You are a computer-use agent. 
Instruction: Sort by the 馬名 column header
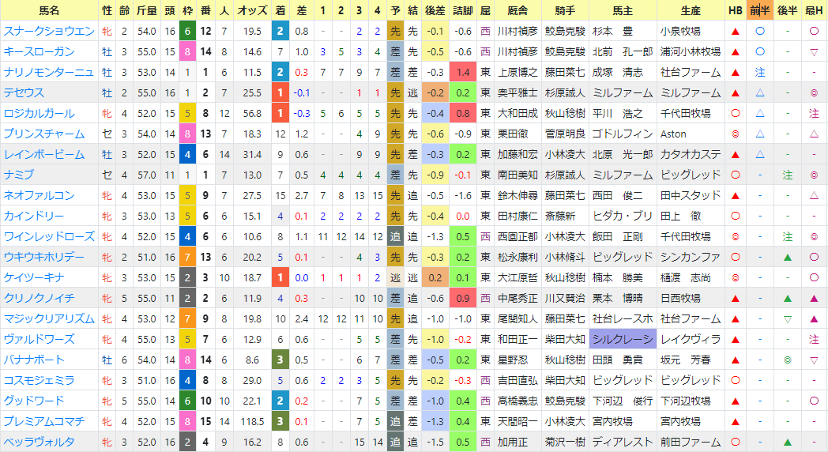pos(50,10)
